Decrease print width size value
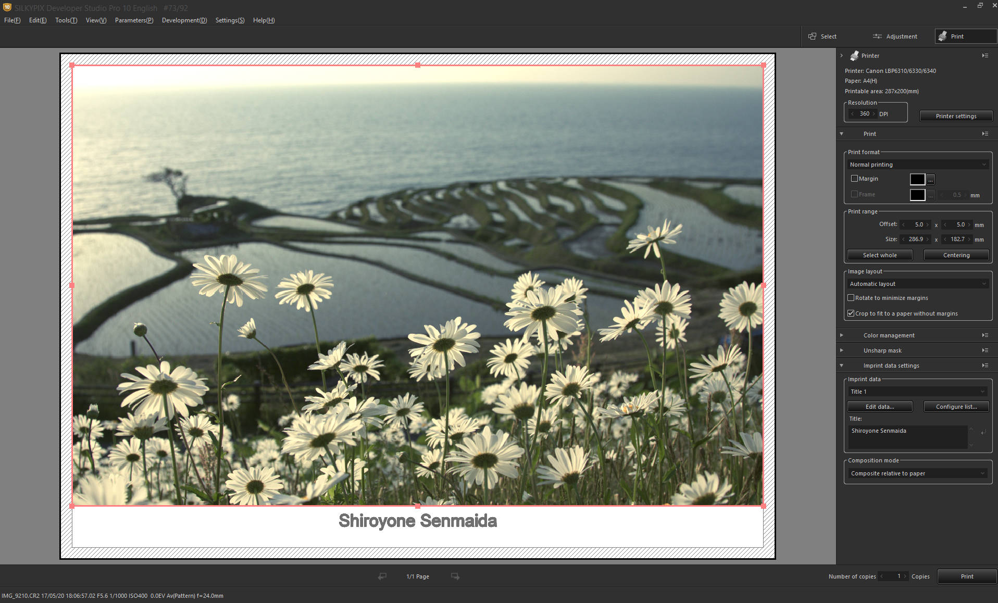The image size is (998, 603). coord(903,240)
